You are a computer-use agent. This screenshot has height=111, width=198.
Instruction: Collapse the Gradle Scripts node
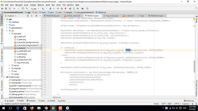point(4,77)
